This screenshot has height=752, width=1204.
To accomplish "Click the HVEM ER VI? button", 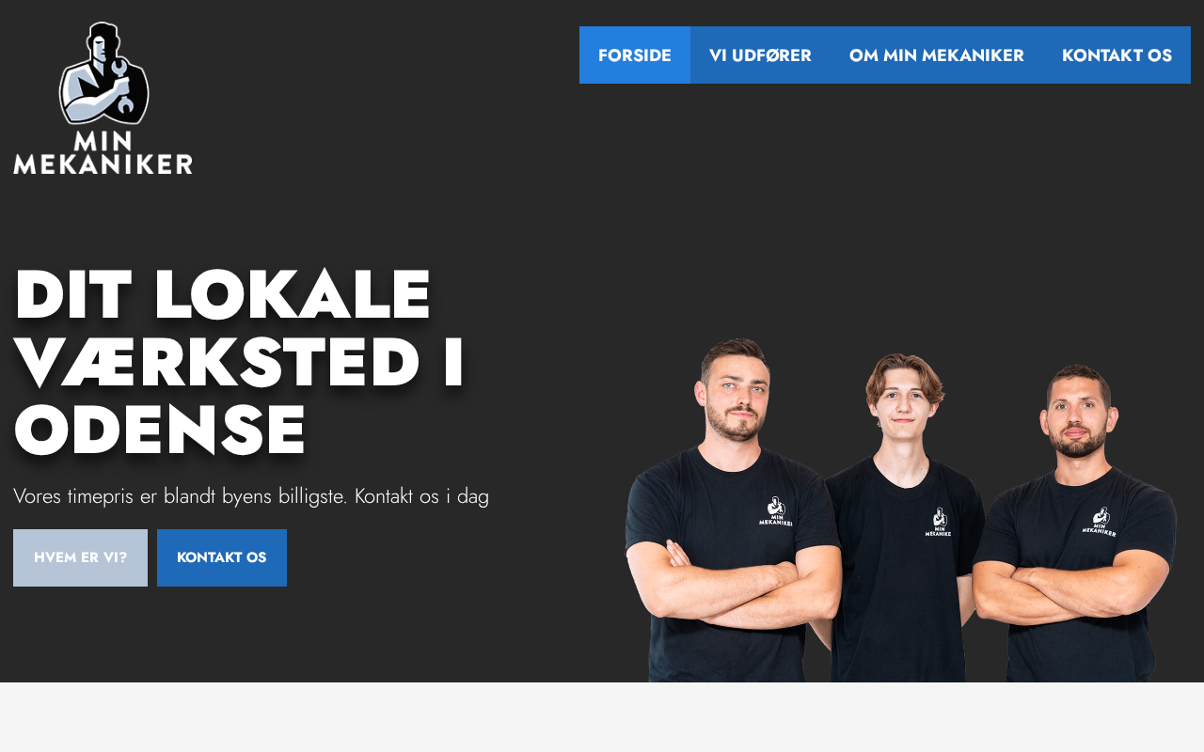I will tap(80, 557).
